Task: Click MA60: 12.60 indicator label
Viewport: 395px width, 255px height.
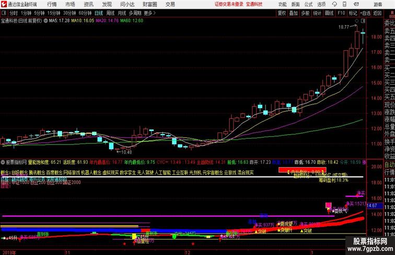Action: (132, 21)
